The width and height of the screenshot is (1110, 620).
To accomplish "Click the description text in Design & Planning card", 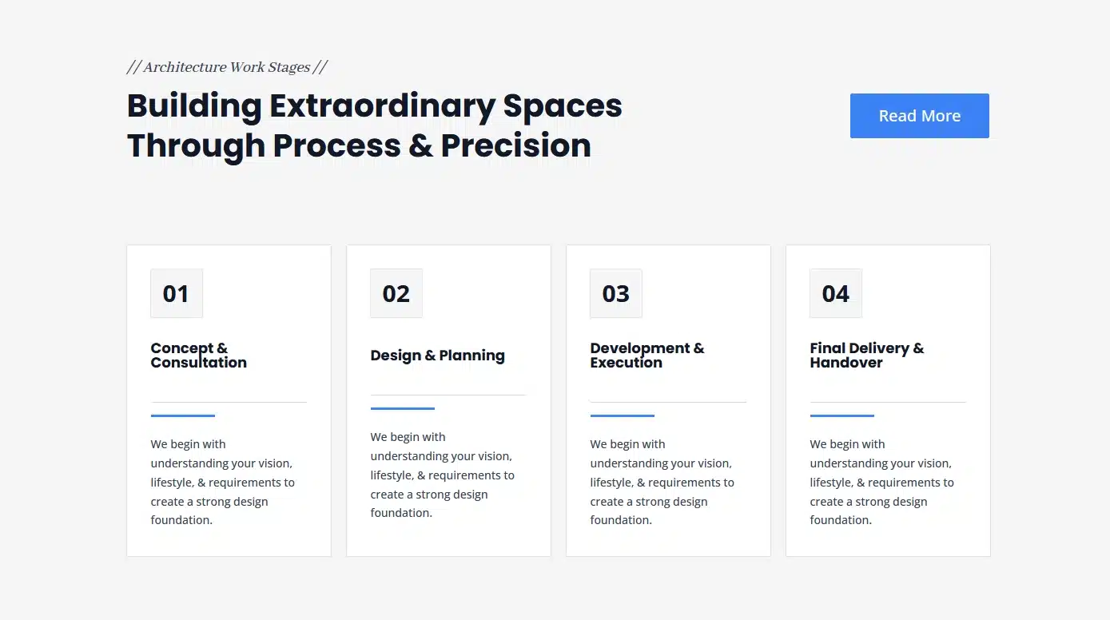I will tap(443, 475).
